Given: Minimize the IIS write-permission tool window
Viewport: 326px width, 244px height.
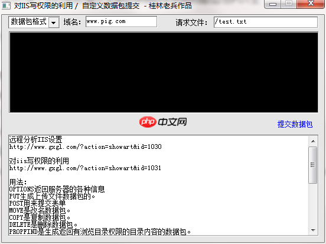Looking at the screenshot, I should (x=273, y=4).
